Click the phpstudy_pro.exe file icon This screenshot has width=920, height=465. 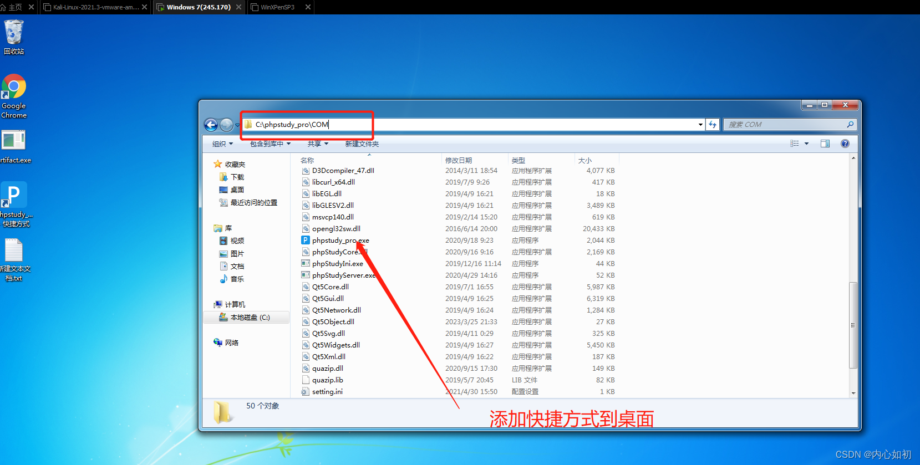pyautogui.click(x=306, y=240)
